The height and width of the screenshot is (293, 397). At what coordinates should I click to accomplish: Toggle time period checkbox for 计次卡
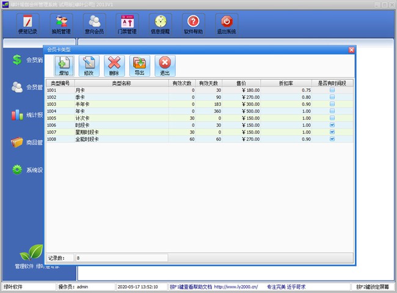click(x=332, y=118)
